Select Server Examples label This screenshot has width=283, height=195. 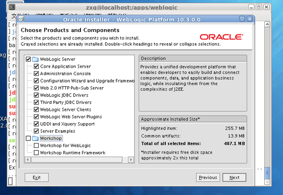(x=57, y=131)
